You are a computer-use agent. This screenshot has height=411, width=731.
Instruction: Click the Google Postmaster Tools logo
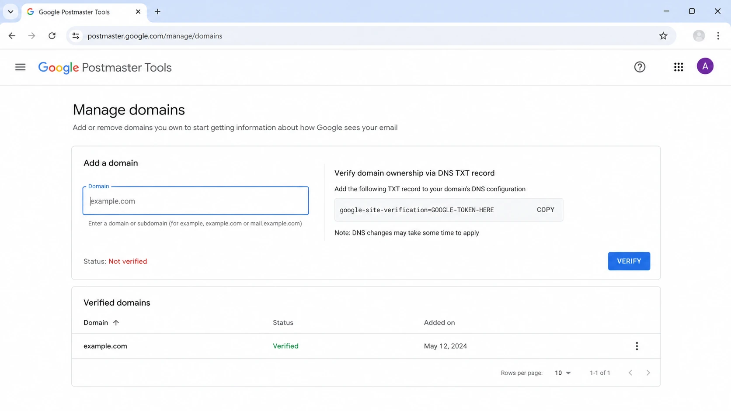point(105,68)
